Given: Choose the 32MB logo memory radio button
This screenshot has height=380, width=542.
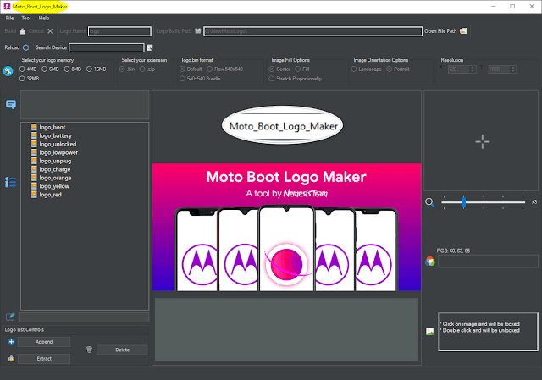Looking at the screenshot, I should [29, 79].
